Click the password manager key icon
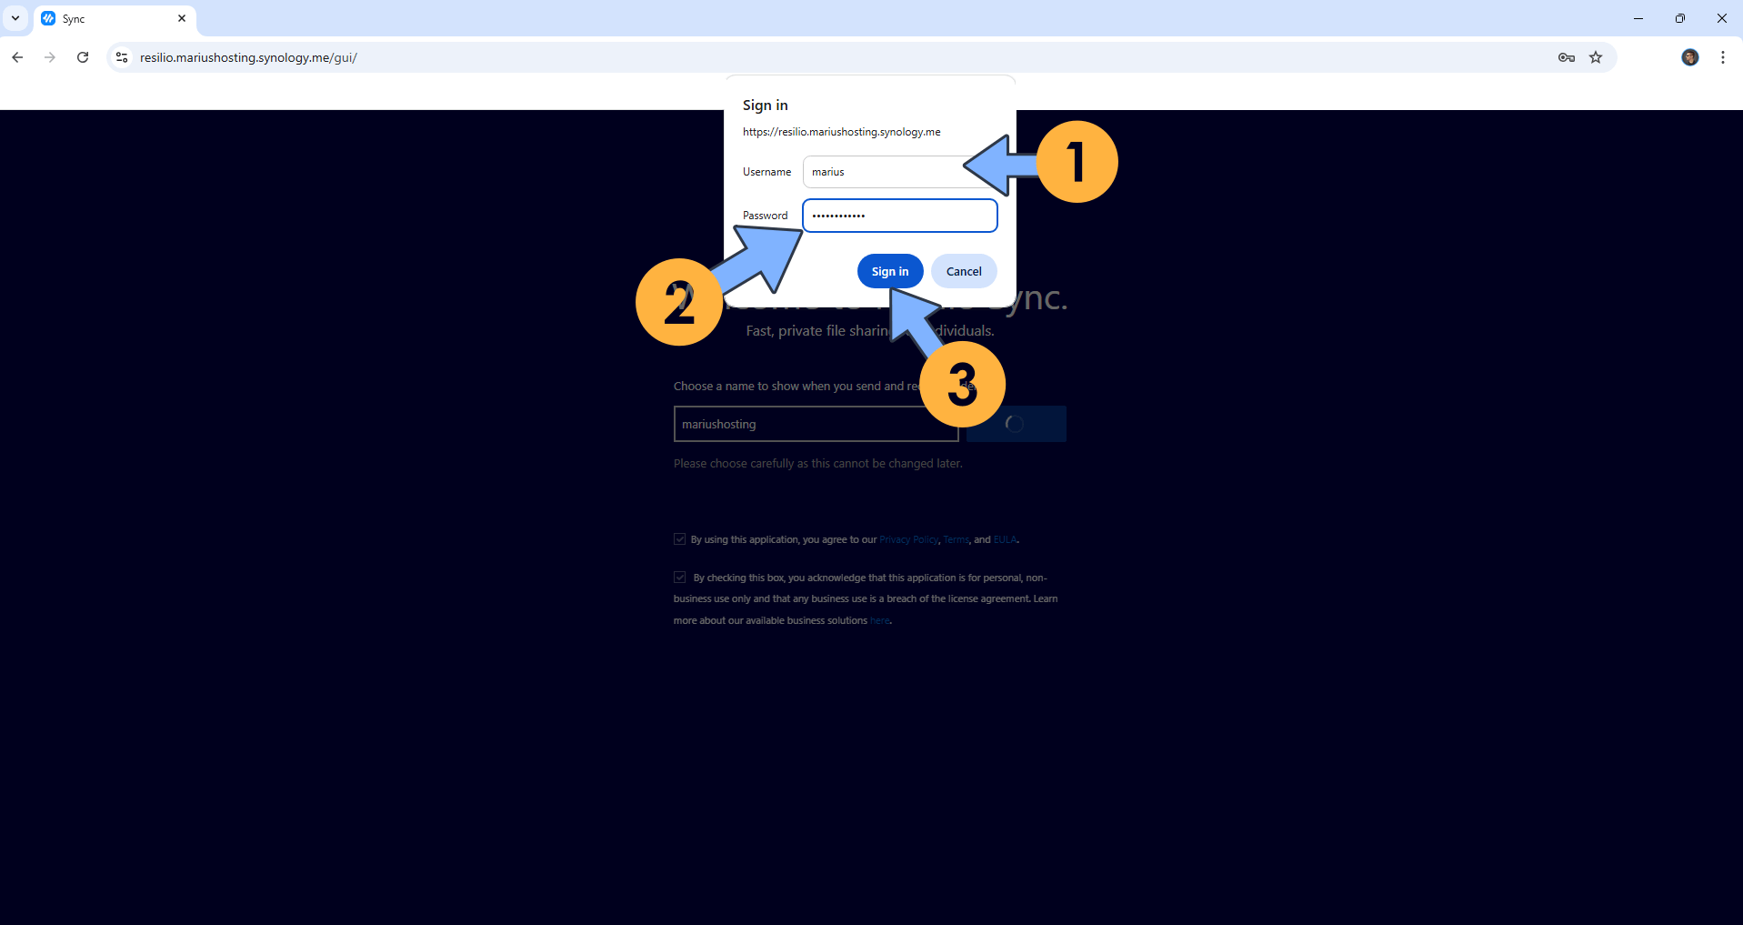This screenshot has height=925, width=1743. [x=1566, y=57]
